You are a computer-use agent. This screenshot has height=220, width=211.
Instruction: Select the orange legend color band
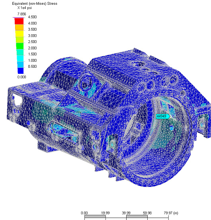click(19, 27)
